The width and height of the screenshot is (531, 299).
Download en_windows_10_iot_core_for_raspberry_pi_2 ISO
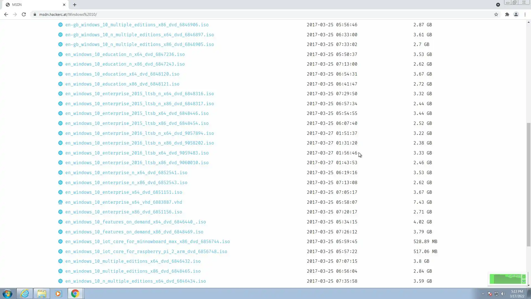(x=146, y=252)
